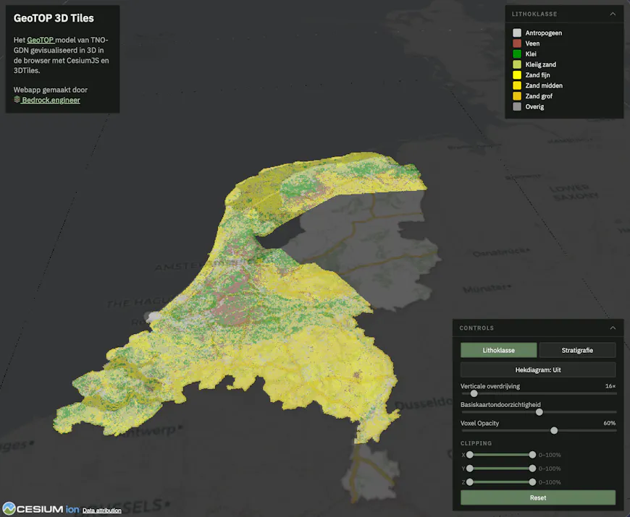This screenshot has width=630, height=517.
Task: Click the Klei green color swatch
Action: coord(516,54)
